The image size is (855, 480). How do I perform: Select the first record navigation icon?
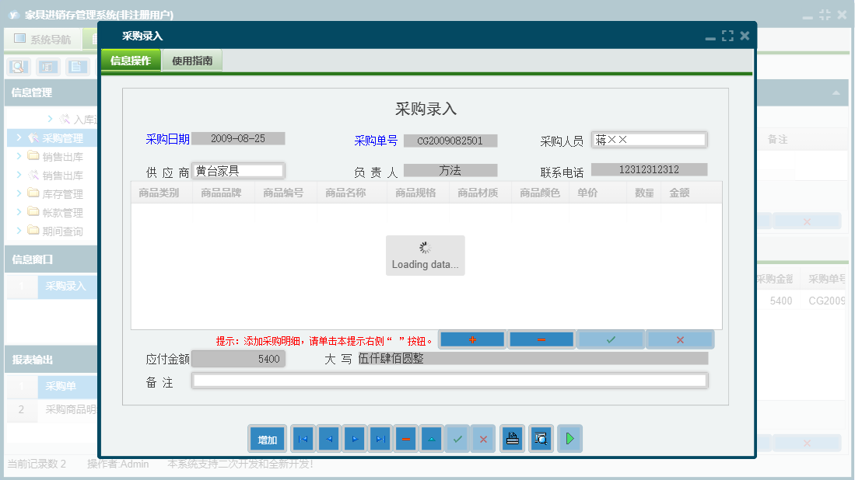(303, 439)
